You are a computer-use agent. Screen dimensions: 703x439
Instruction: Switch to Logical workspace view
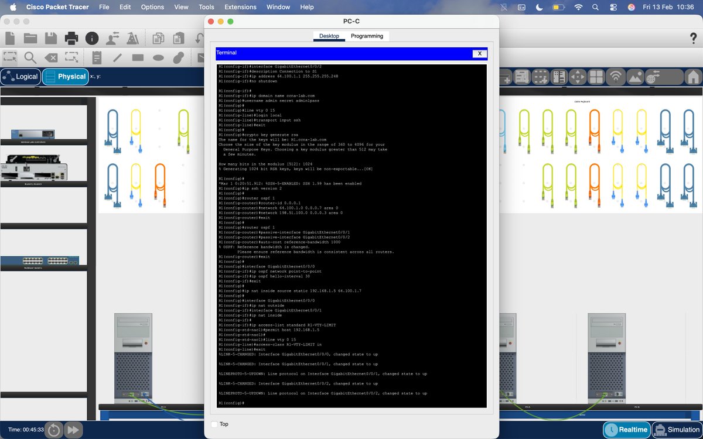tap(21, 77)
